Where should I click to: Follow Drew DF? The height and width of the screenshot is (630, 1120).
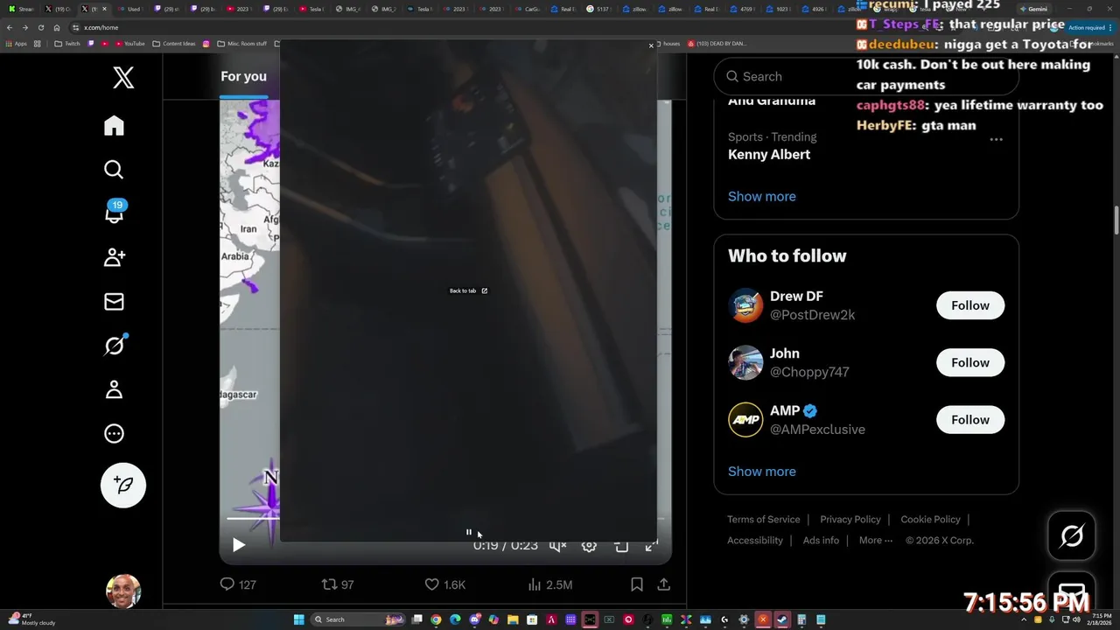click(x=970, y=305)
